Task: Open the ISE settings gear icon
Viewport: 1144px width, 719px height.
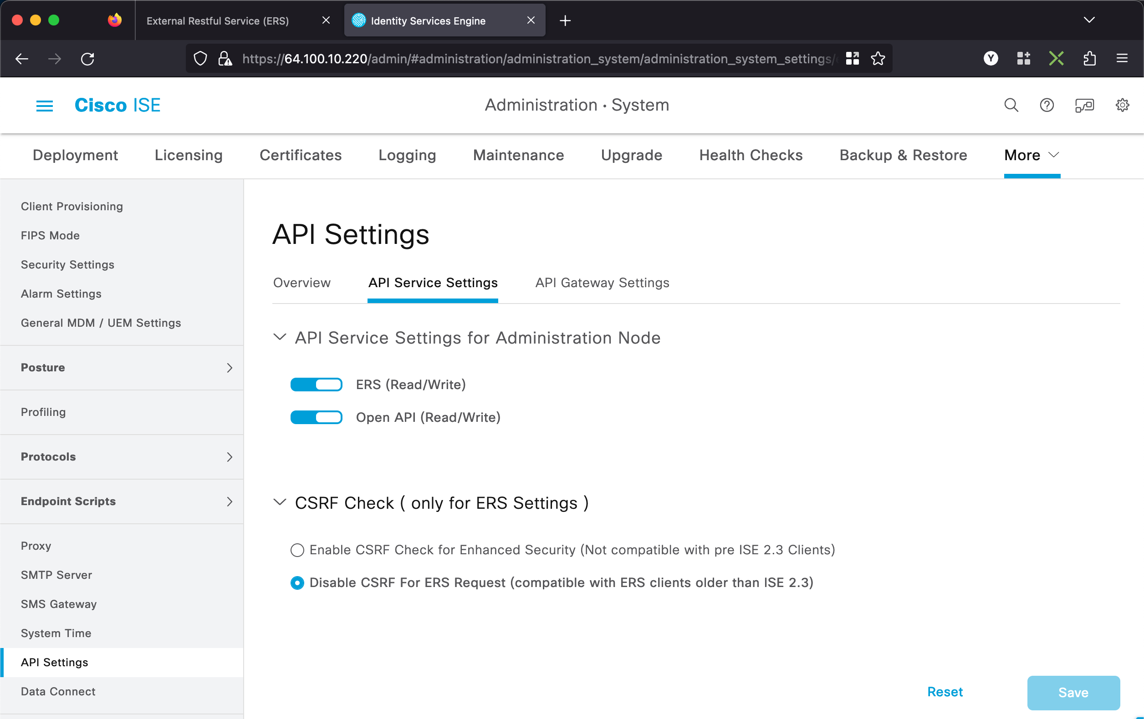Action: pos(1122,106)
